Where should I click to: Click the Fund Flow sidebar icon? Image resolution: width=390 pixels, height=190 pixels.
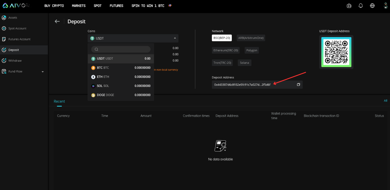[x=4, y=72]
